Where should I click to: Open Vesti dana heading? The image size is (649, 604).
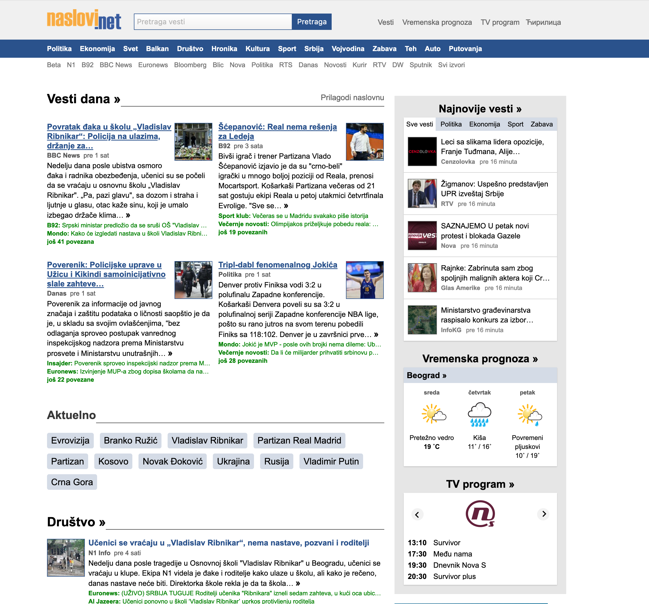tap(84, 99)
